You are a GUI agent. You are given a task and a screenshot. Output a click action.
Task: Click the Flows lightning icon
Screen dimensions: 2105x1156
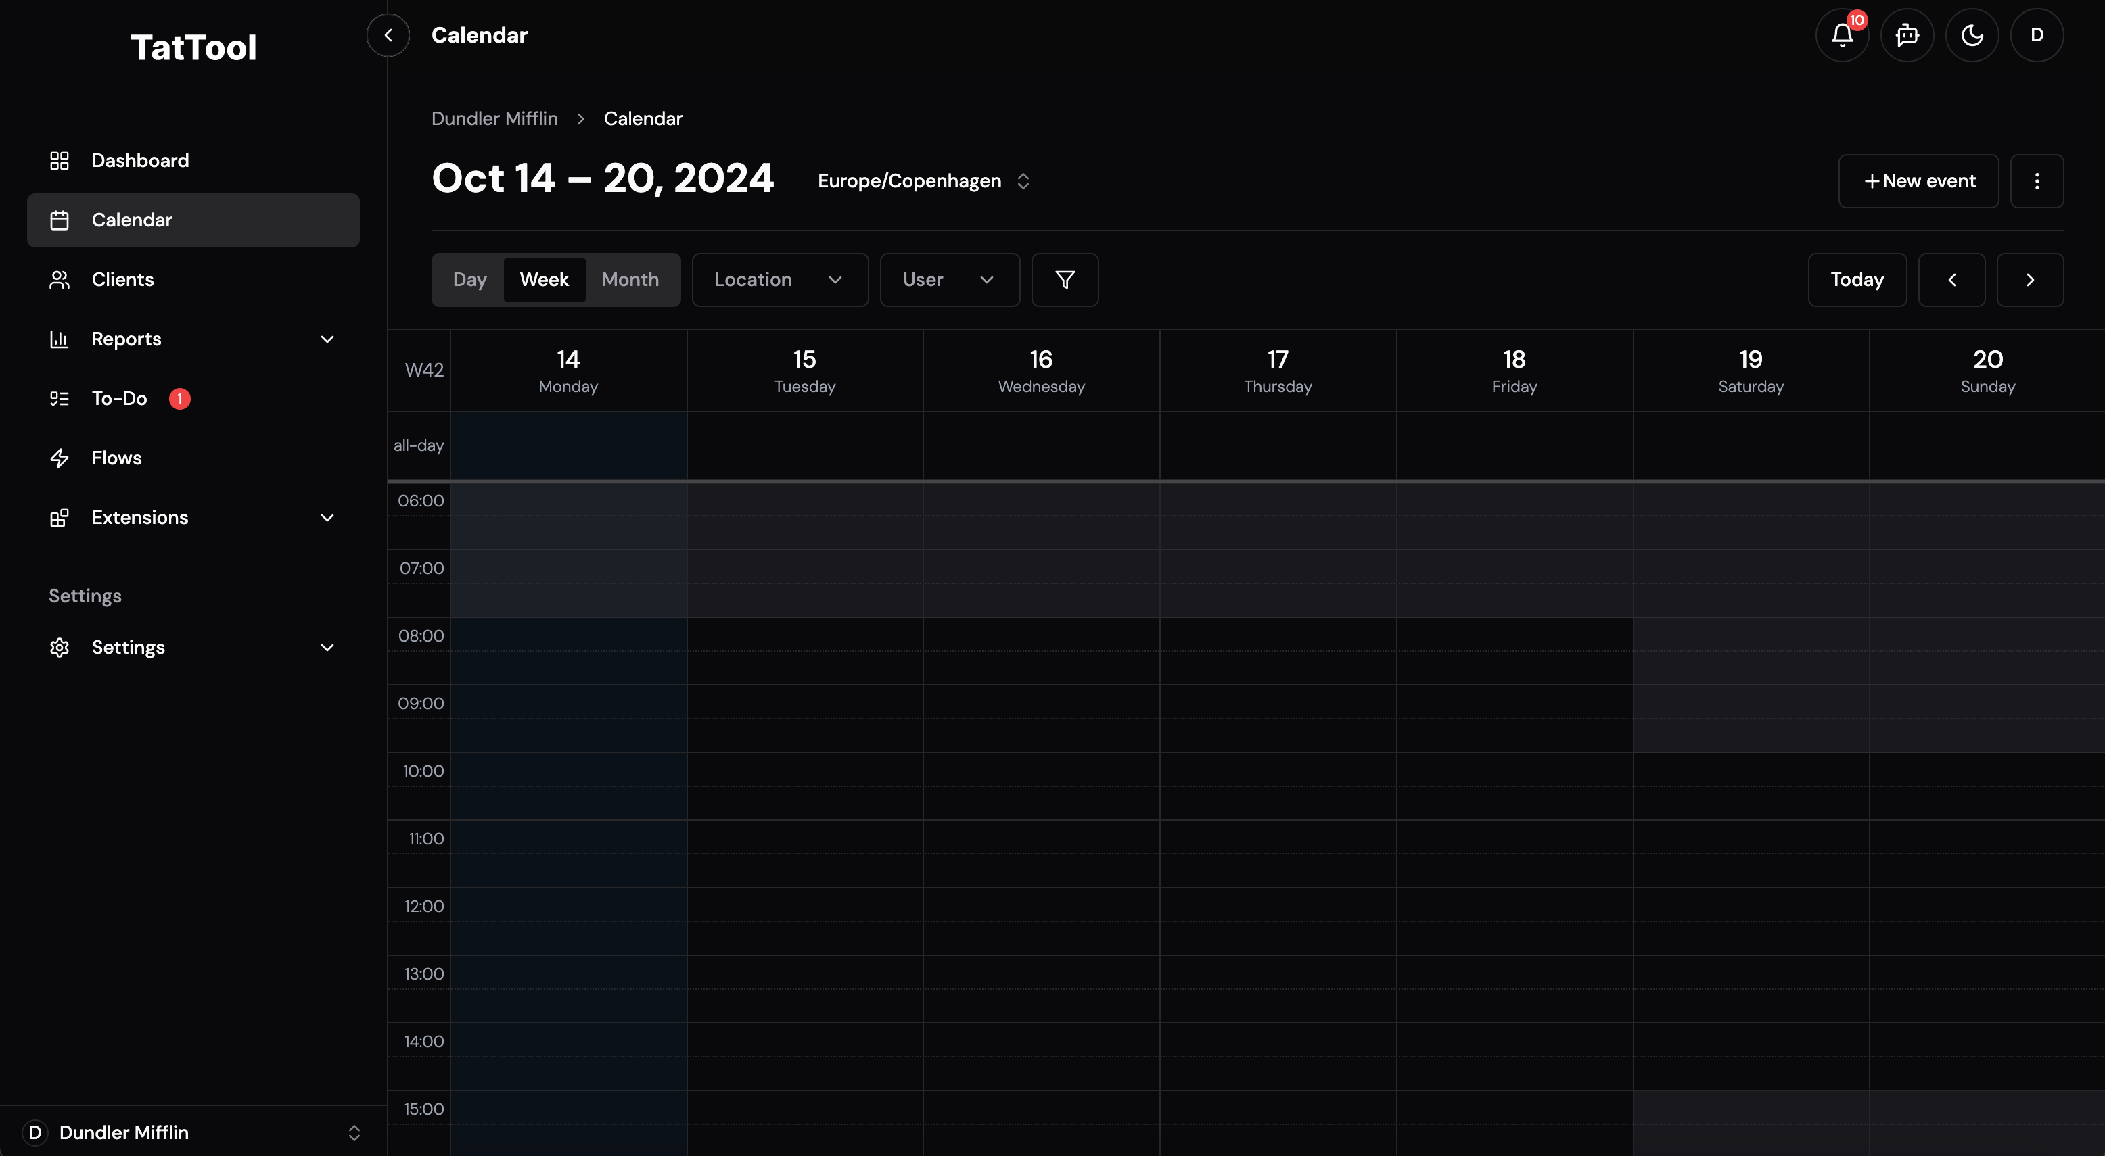pyautogui.click(x=60, y=458)
